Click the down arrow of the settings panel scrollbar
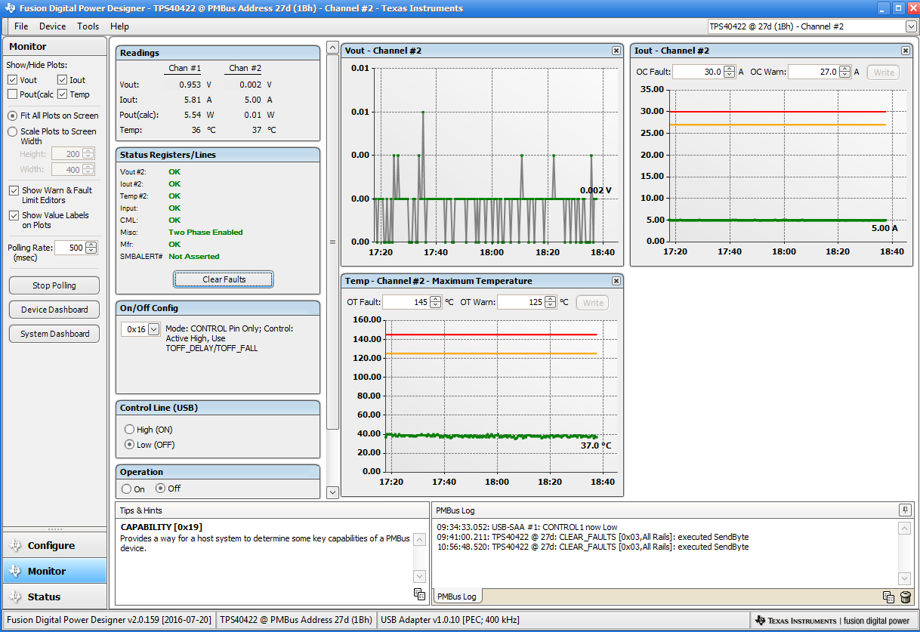This screenshot has height=632, width=920. [x=332, y=492]
